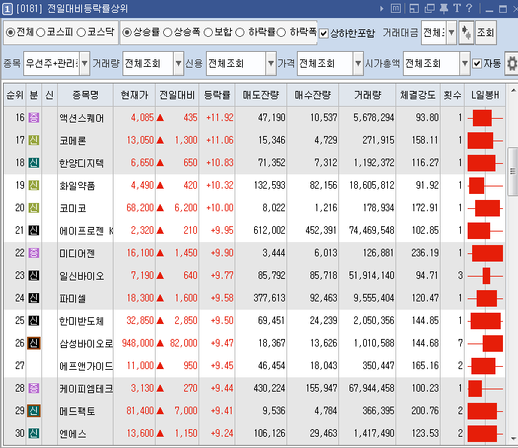
Task: Click volume 74,469,548 cell
Action: [x=371, y=230]
